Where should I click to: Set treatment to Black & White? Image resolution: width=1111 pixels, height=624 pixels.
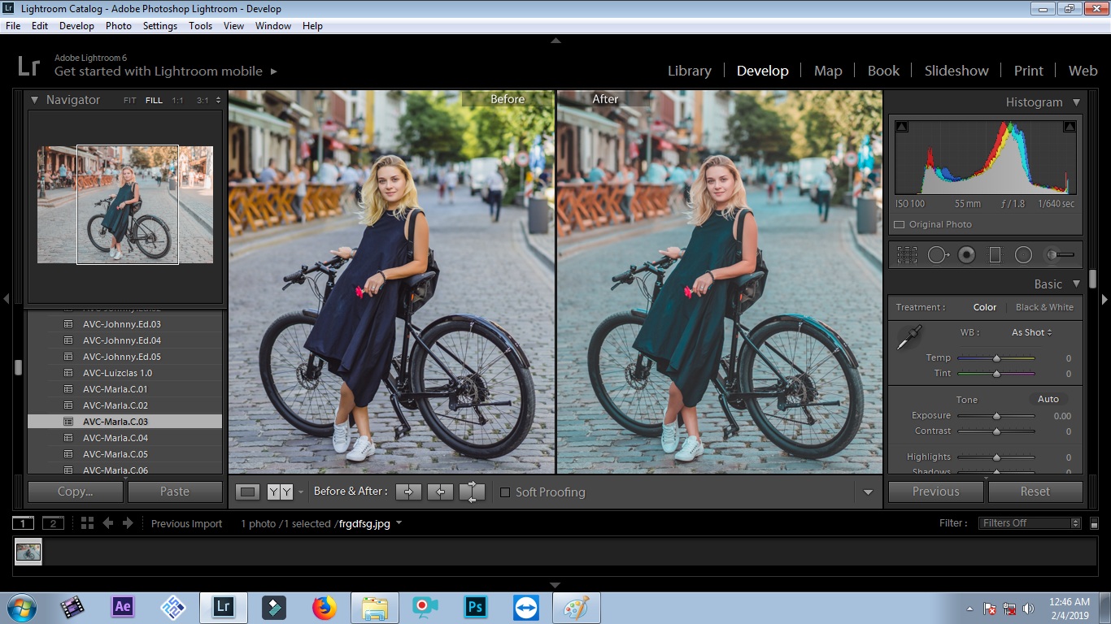click(x=1044, y=307)
